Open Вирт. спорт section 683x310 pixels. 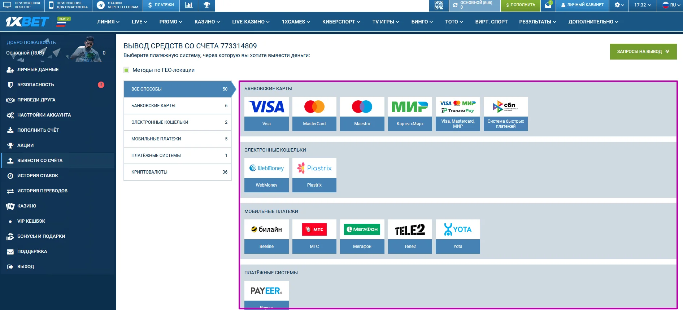491,22
